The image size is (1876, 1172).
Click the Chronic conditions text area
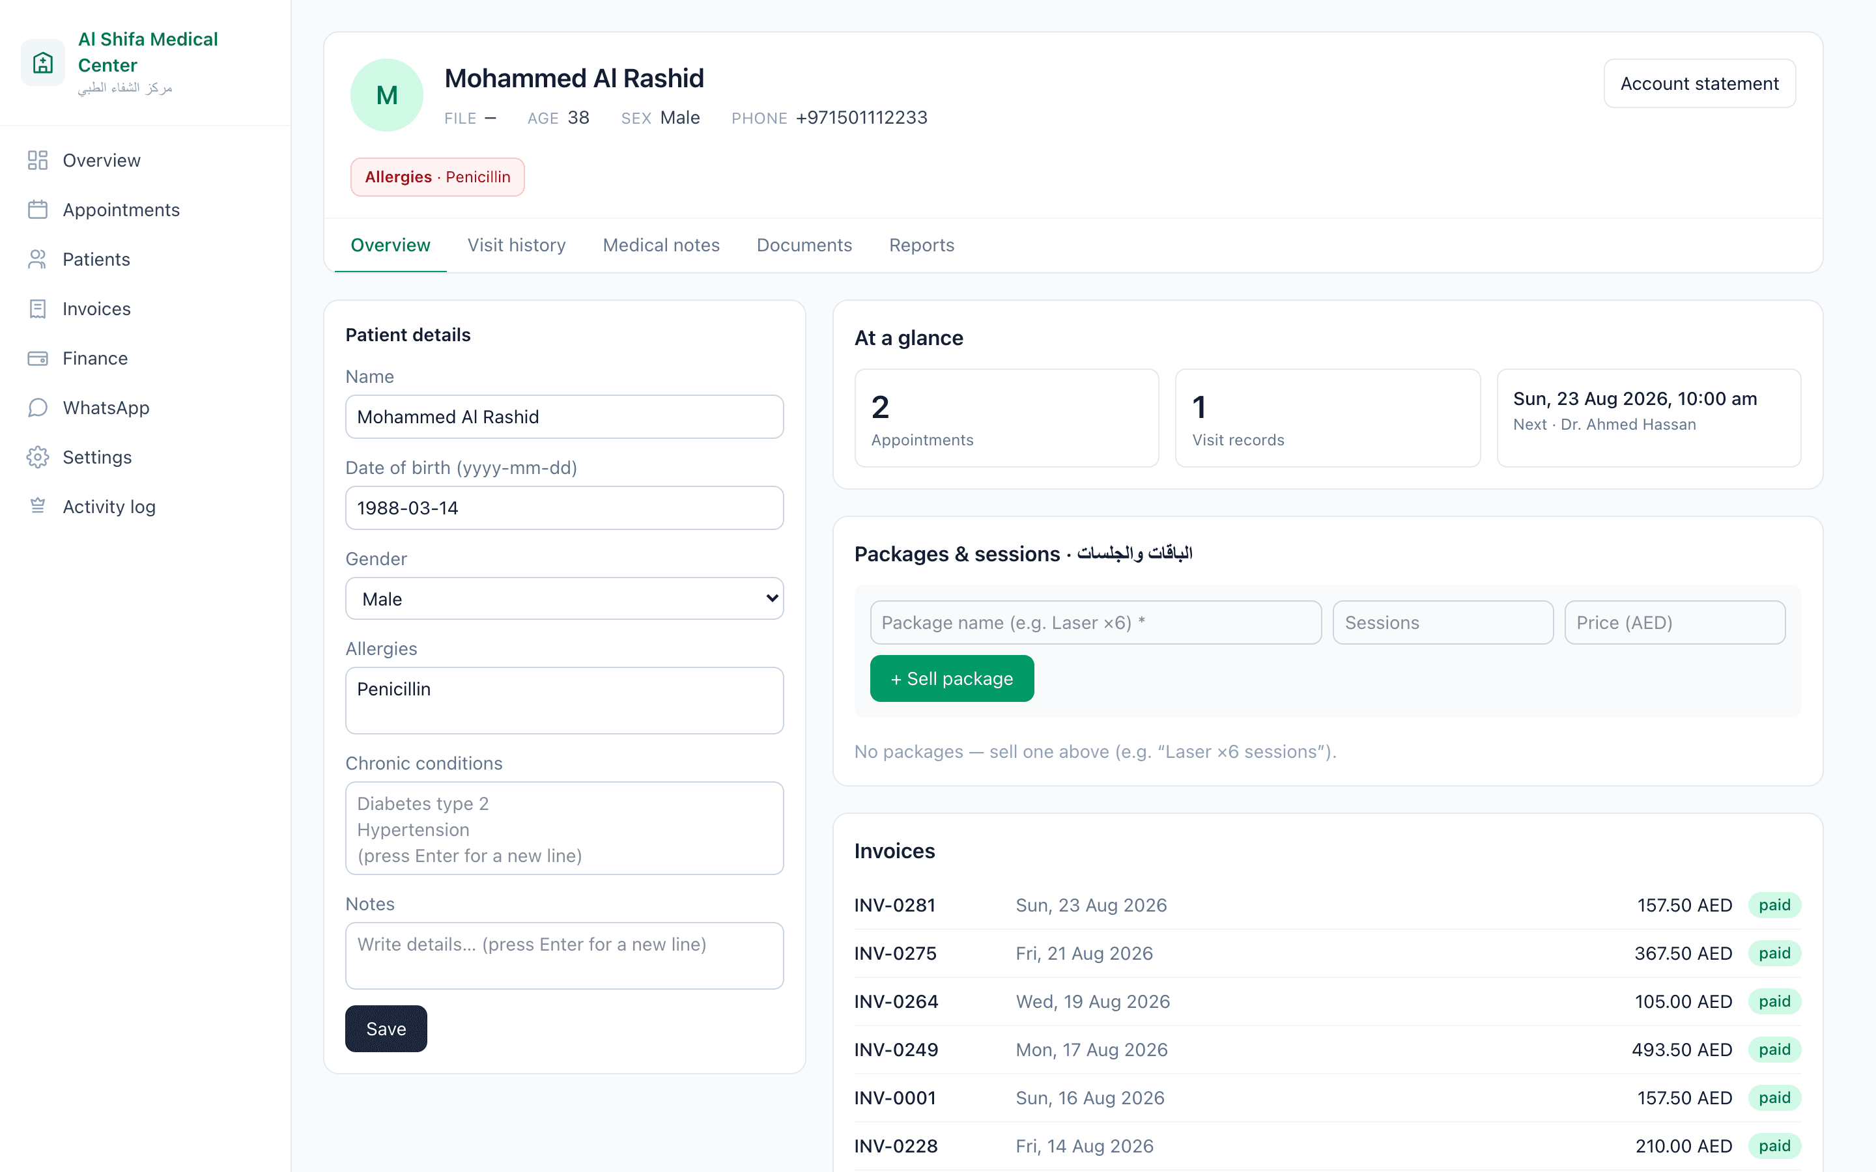(564, 828)
